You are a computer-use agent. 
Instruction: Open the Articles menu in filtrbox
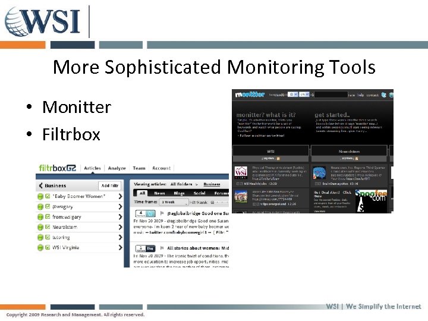92,168
